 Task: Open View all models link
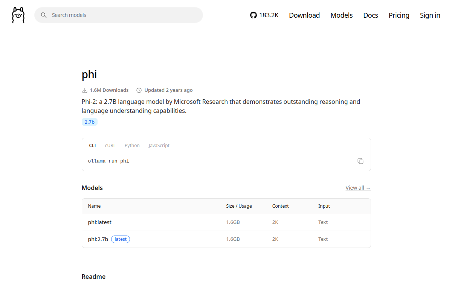pos(358,188)
